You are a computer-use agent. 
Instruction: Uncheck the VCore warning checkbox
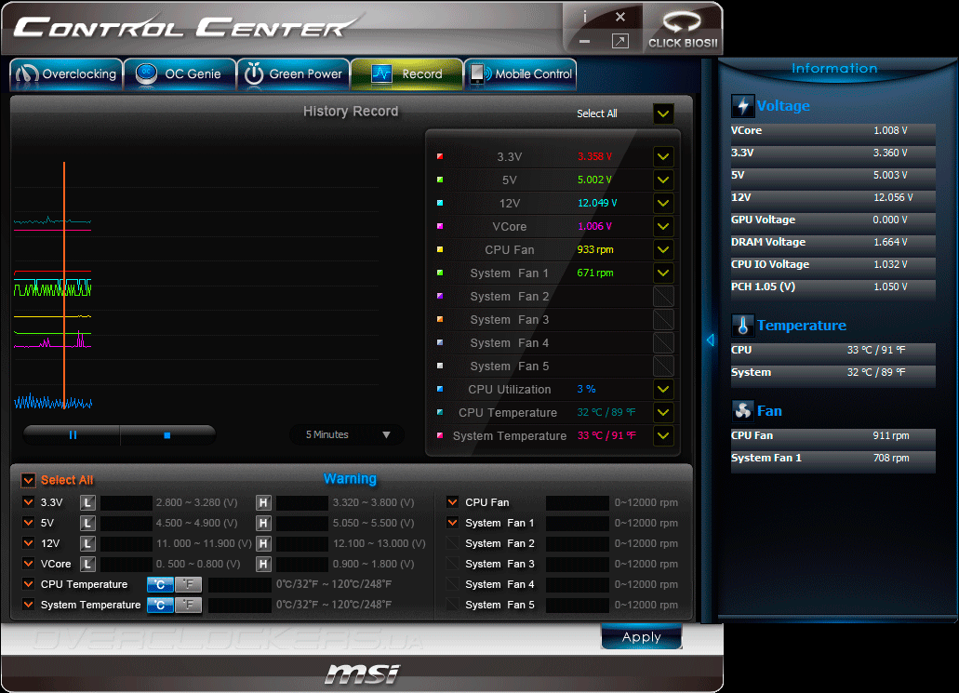28,564
